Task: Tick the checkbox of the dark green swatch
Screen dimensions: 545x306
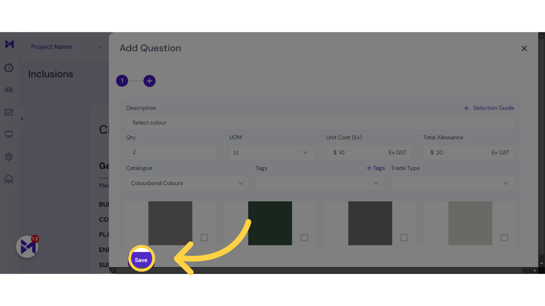Action: point(304,237)
